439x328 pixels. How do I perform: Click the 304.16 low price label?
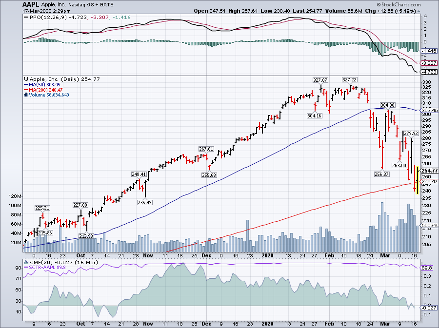314,116
